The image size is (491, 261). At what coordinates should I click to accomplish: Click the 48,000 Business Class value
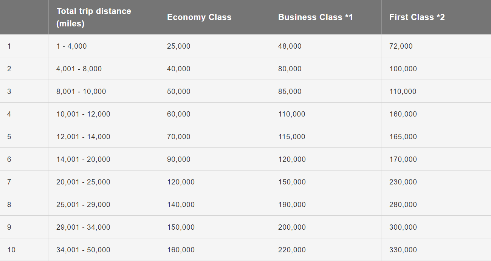[x=290, y=46]
